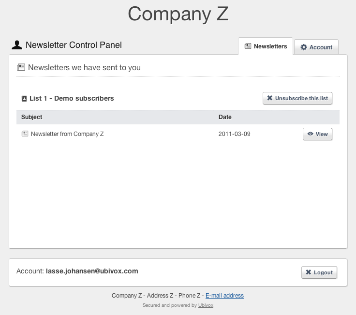Screen dimensions: 356x315
Task: Follow the Ubivox link in footer
Action: [x=206, y=305]
